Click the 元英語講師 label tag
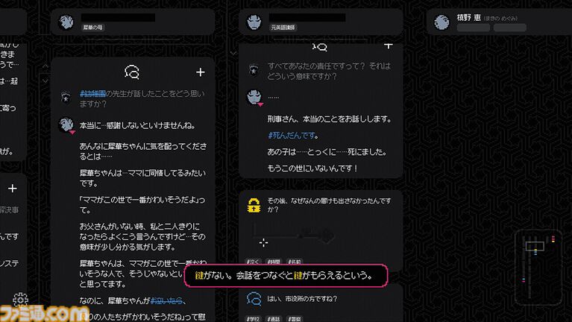 [283, 28]
